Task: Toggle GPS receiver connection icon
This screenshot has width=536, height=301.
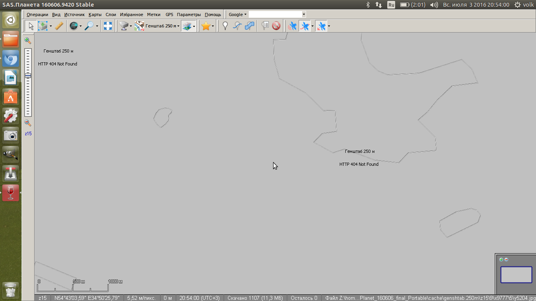Action: coord(292,26)
